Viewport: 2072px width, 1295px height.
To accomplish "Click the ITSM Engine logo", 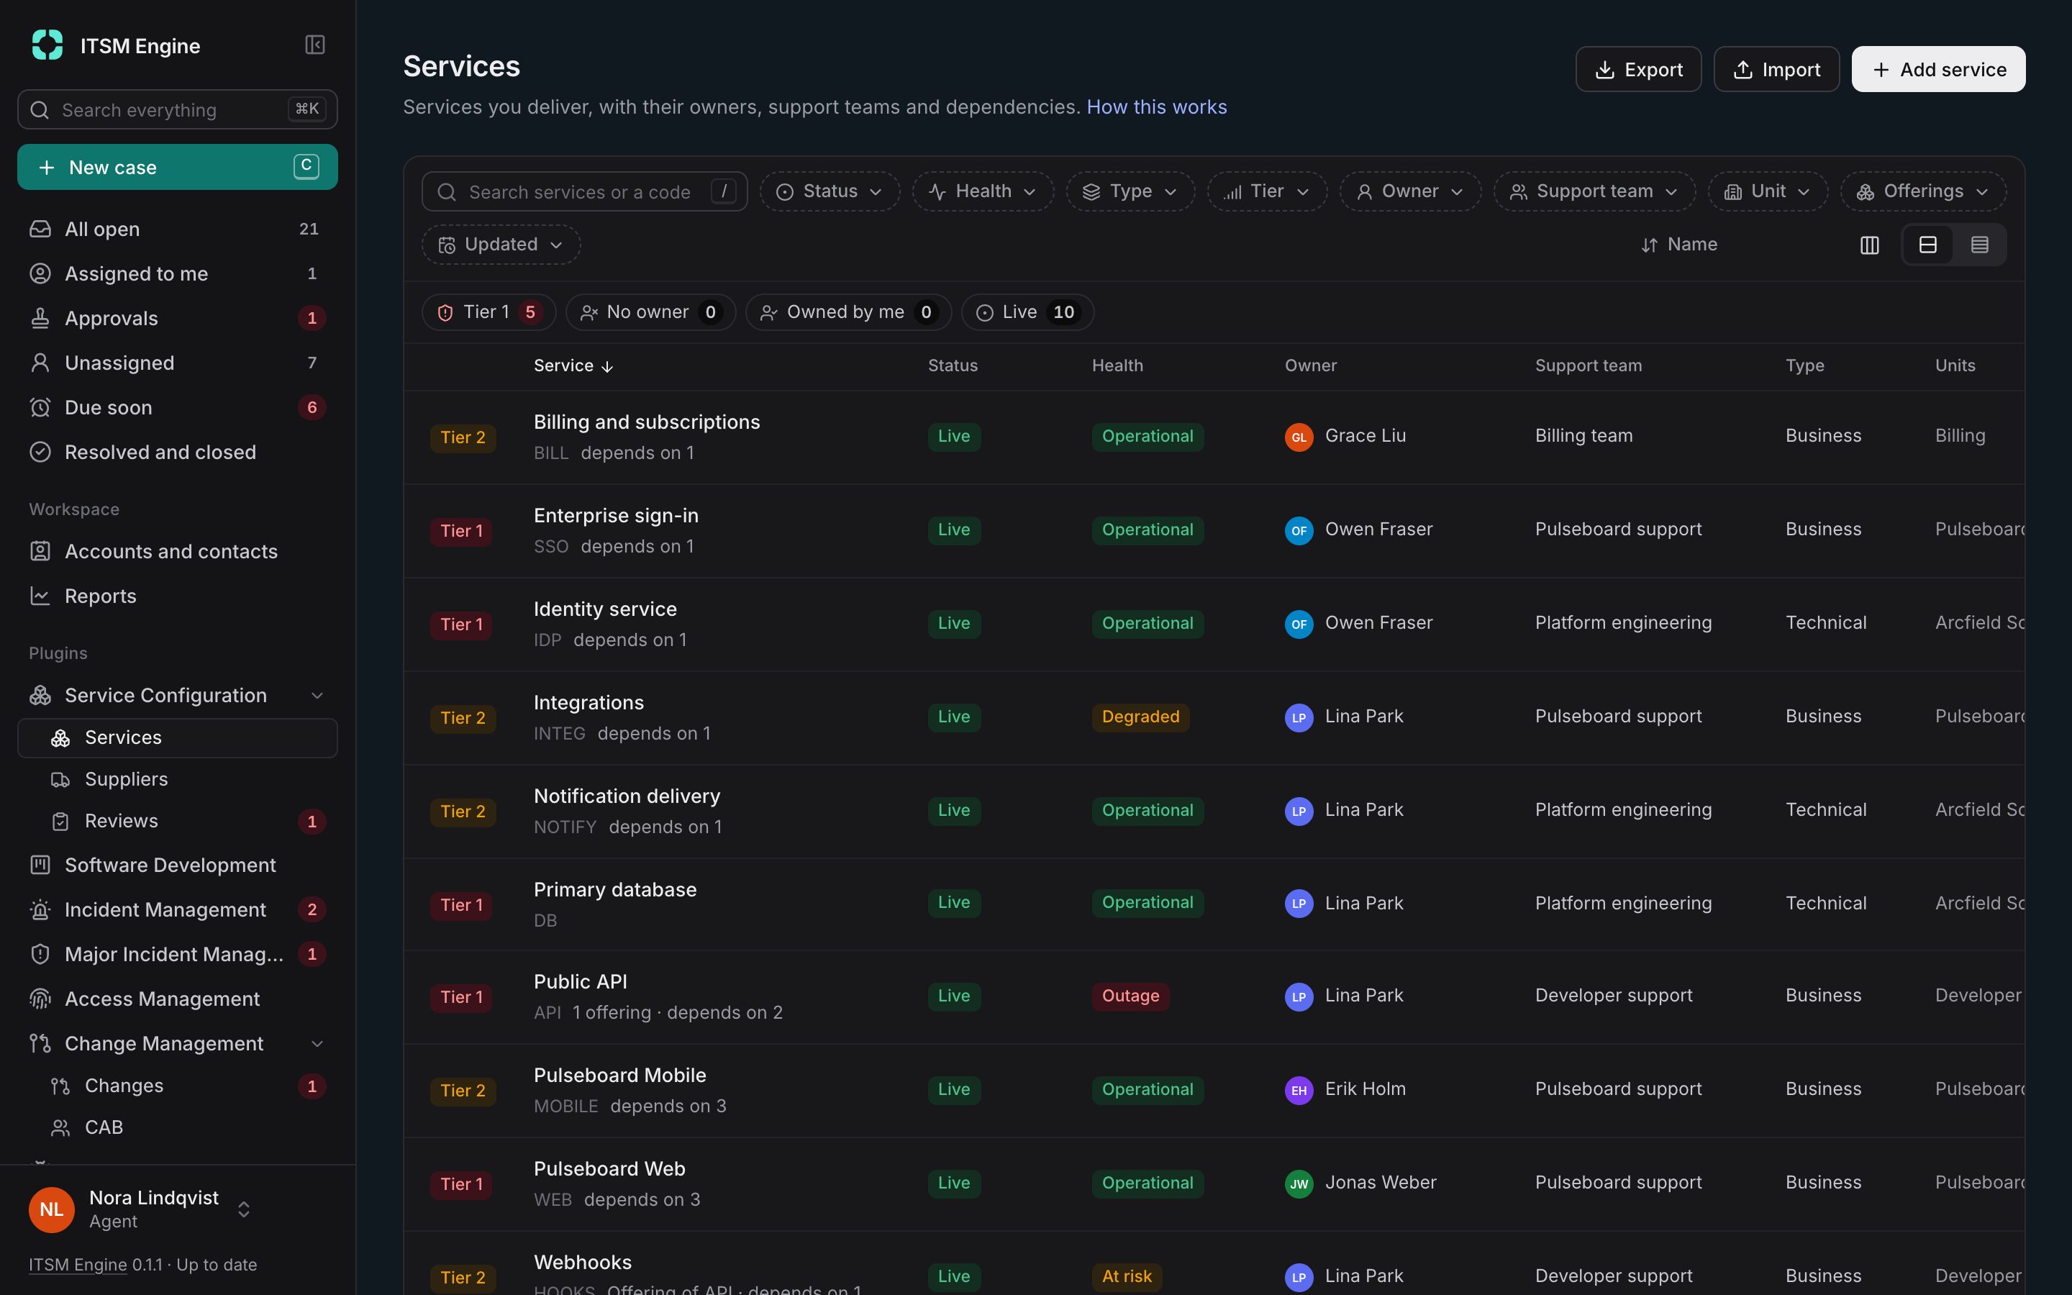I will click(x=47, y=45).
